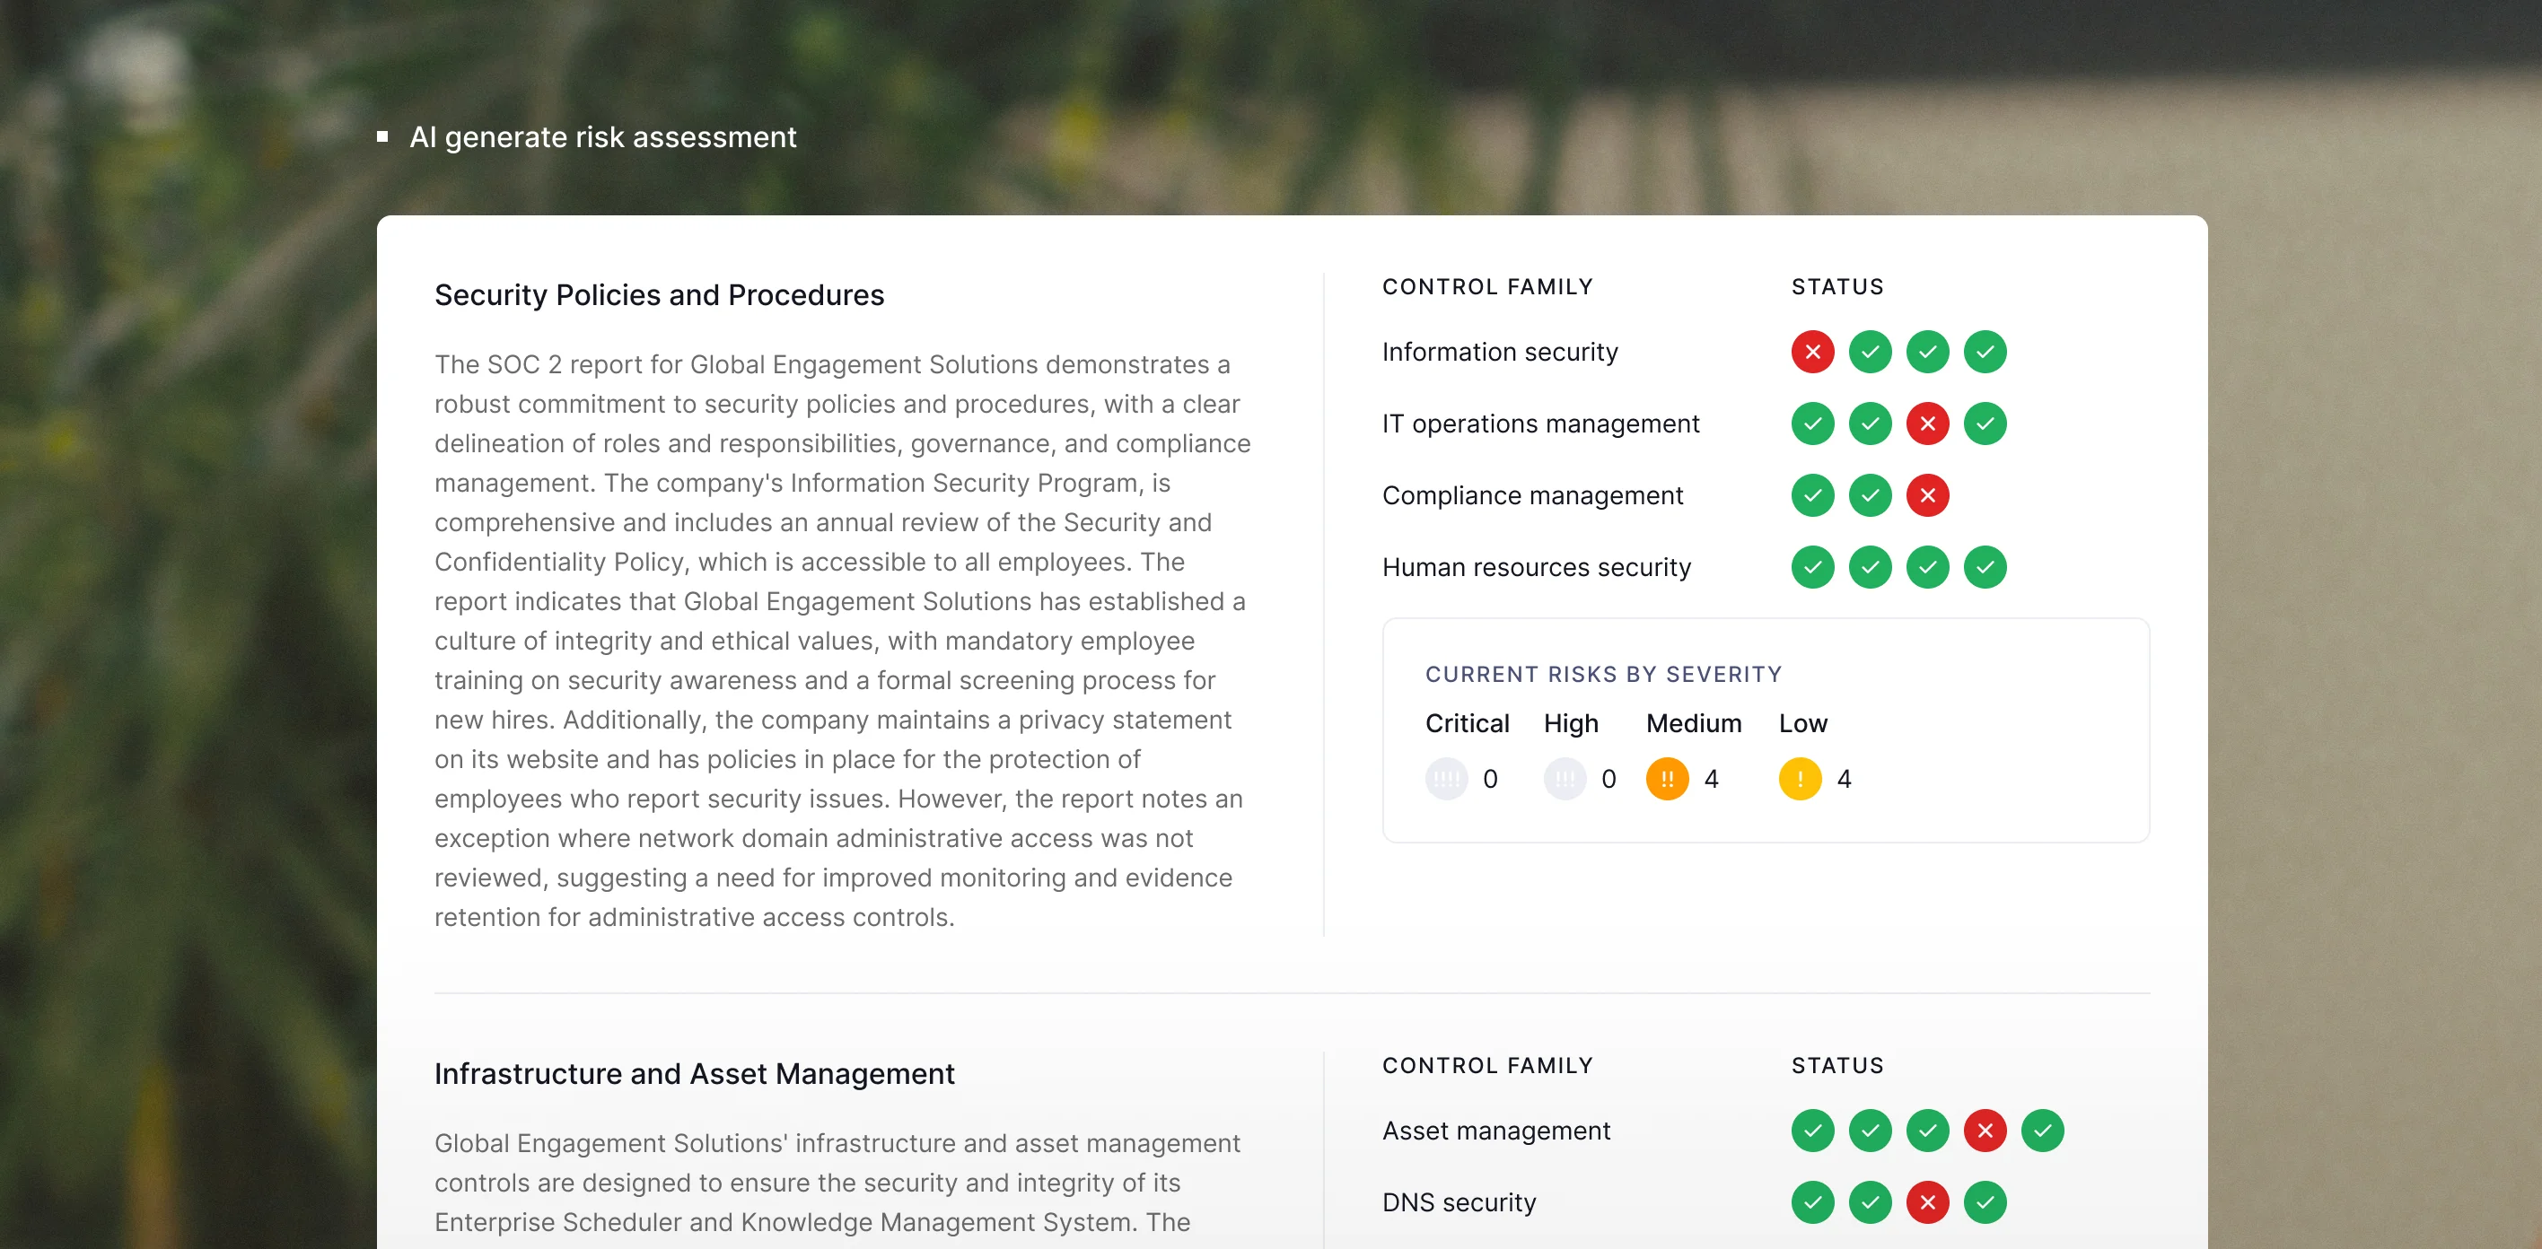Click the red failed icon in Compliance management

(x=1927, y=495)
